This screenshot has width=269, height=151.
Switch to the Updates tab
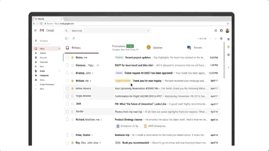click(154, 48)
